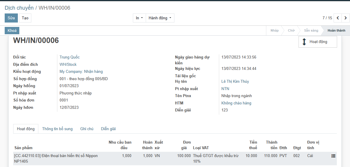Go to the next record arrow

(346, 18)
